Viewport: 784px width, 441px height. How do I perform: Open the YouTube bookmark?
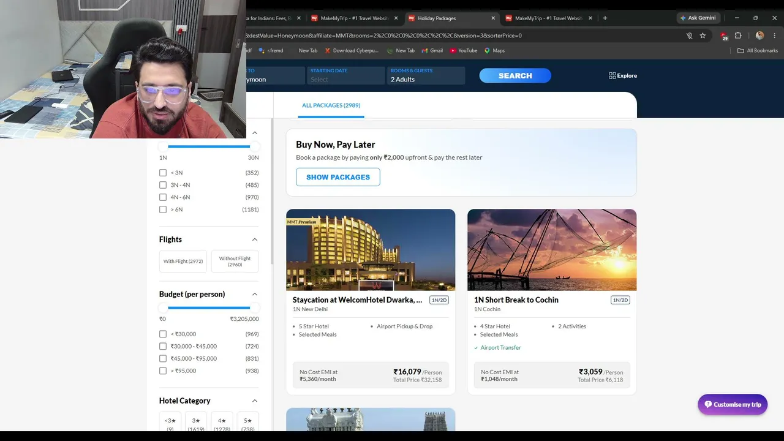464,51
